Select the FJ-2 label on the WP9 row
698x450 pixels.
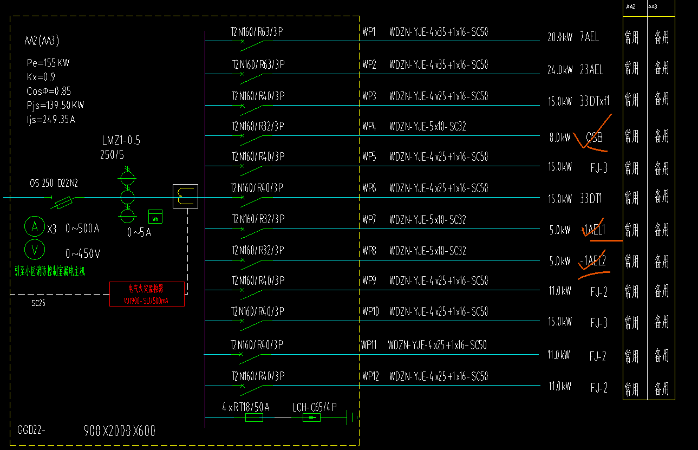[599, 293]
